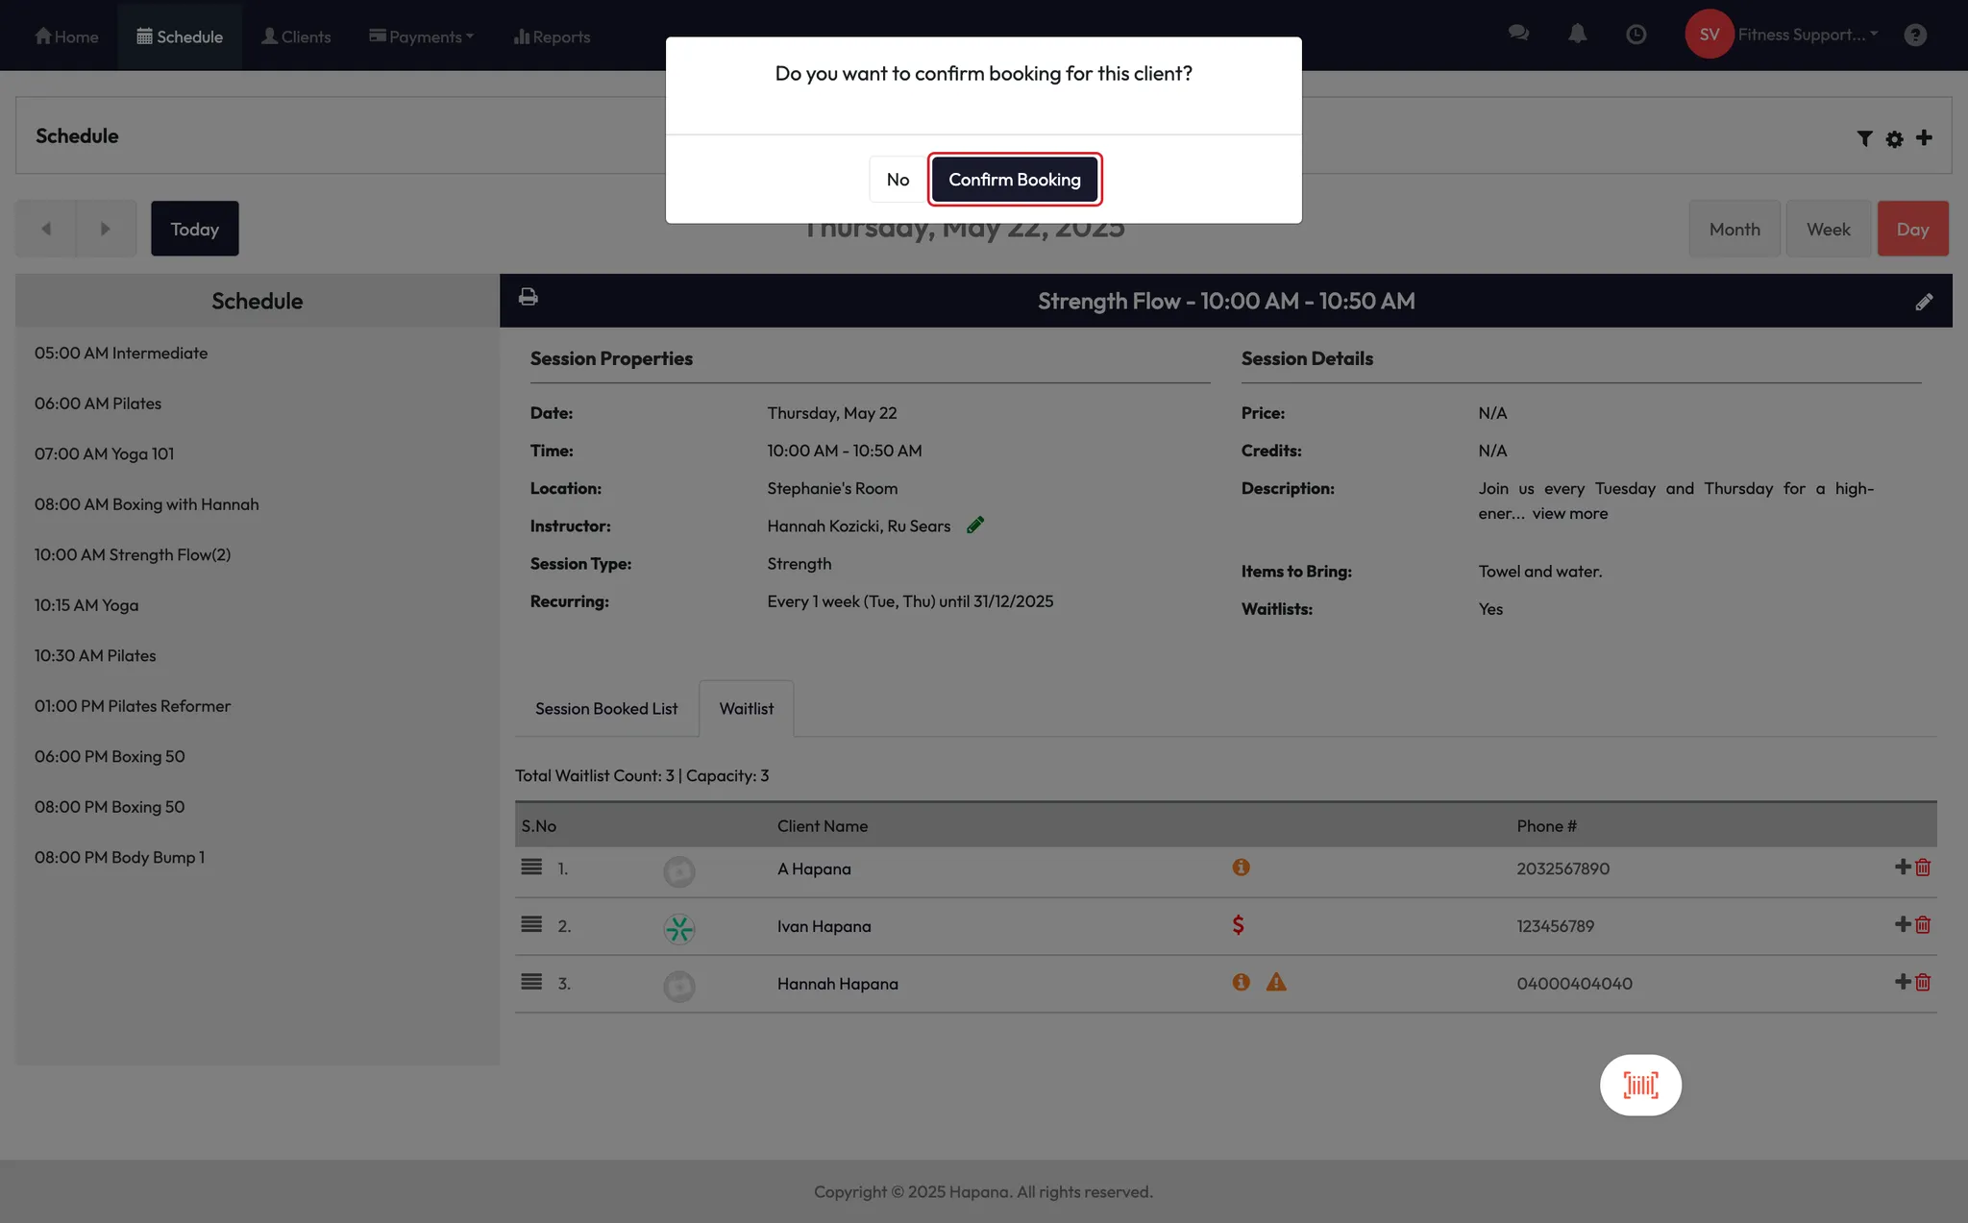Click the plus icon in the Schedule header
The image size is (1968, 1223).
point(1924,137)
